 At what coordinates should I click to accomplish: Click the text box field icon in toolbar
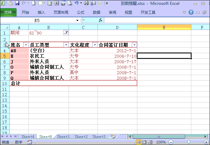tap(56, 3)
